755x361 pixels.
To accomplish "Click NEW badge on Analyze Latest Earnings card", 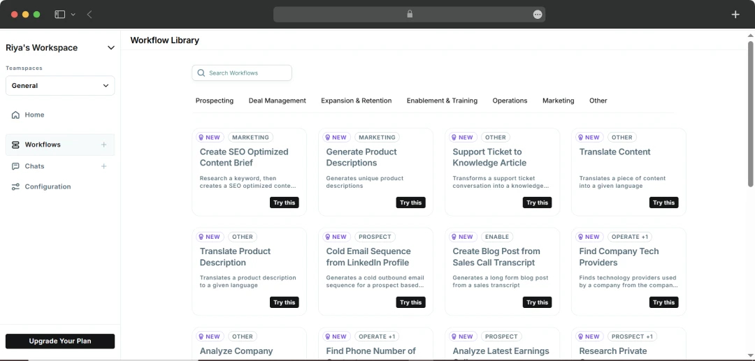I will click(x=462, y=337).
